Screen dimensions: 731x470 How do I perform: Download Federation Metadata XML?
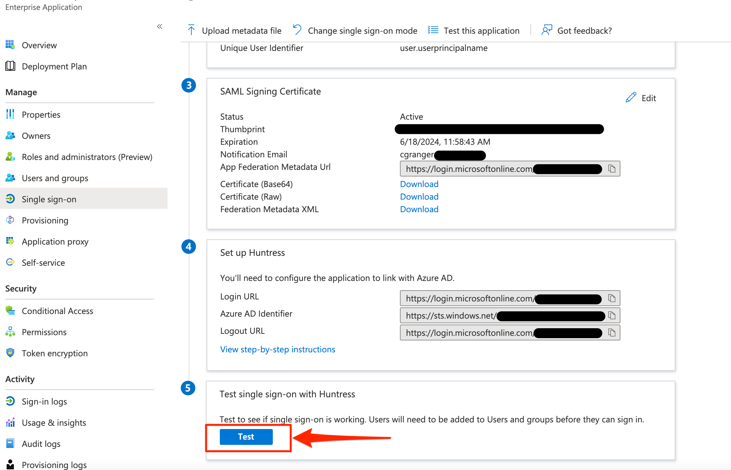tap(419, 209)
